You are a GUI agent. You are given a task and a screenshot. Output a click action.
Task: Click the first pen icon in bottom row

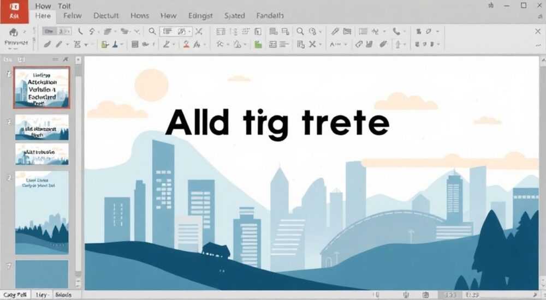[x=48, y=44]
